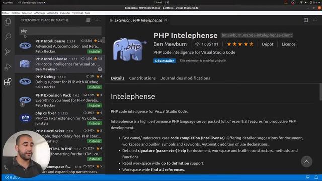Open manage gear for PHP Intelephense
Image resolution: width=322 pixels, height=181 pixels.
(100, 69)
